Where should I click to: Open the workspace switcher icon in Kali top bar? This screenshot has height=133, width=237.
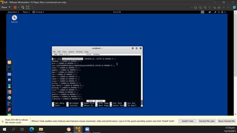pos(203,12)
